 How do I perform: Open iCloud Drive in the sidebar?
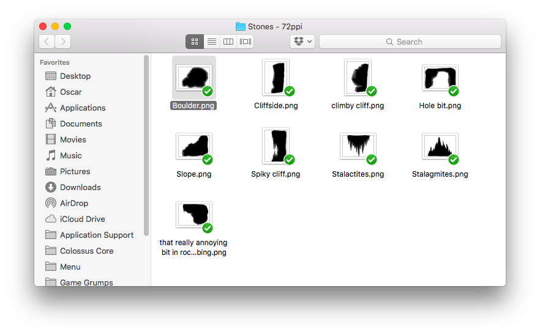click(82, 219)
